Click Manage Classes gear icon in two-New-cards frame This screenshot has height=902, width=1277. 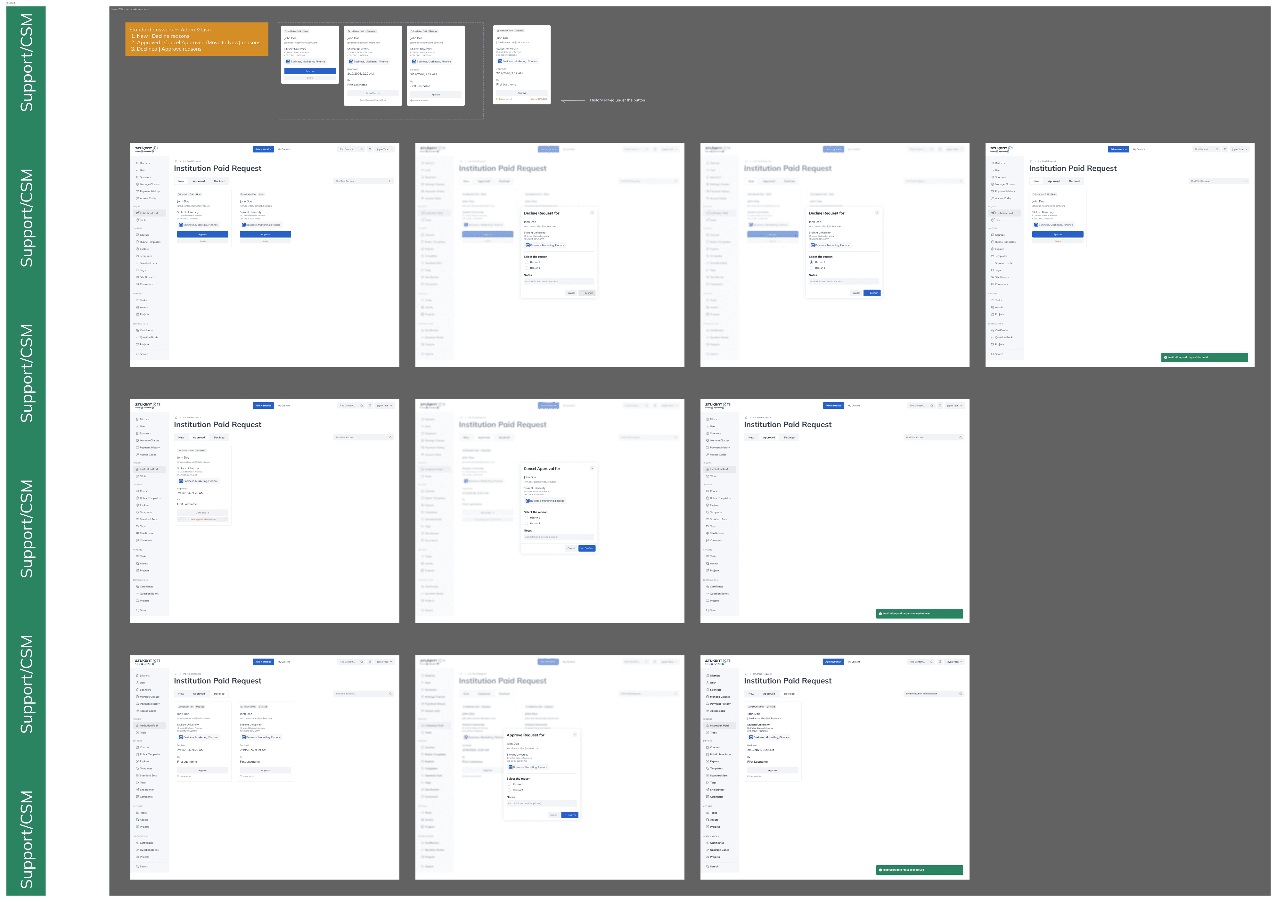click(137, 184)
